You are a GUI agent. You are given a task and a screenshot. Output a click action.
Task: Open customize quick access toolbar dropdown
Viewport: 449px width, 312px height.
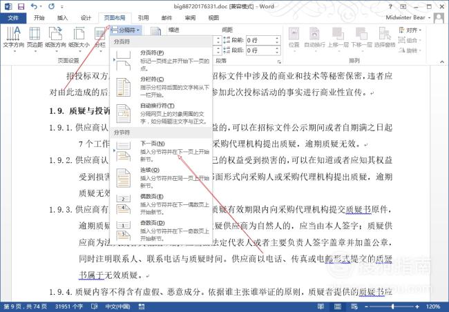[x=62, y=7]
